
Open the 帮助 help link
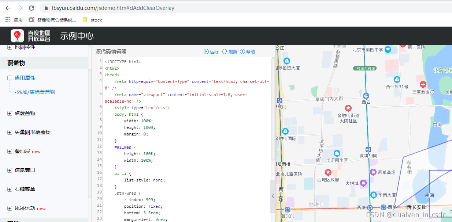click(248, 51)
